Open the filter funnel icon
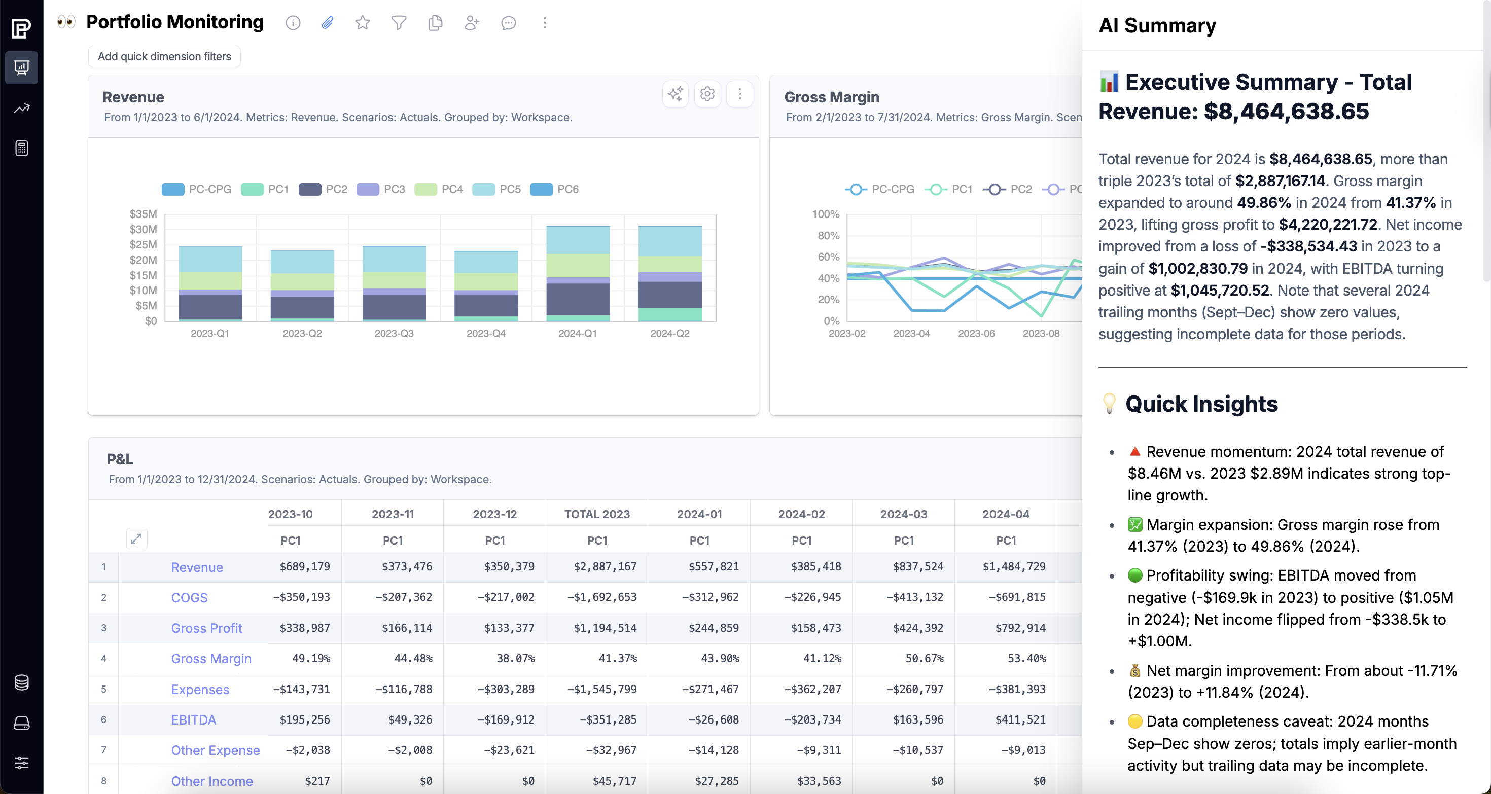The image size is (1491, 794). point(399,23)
